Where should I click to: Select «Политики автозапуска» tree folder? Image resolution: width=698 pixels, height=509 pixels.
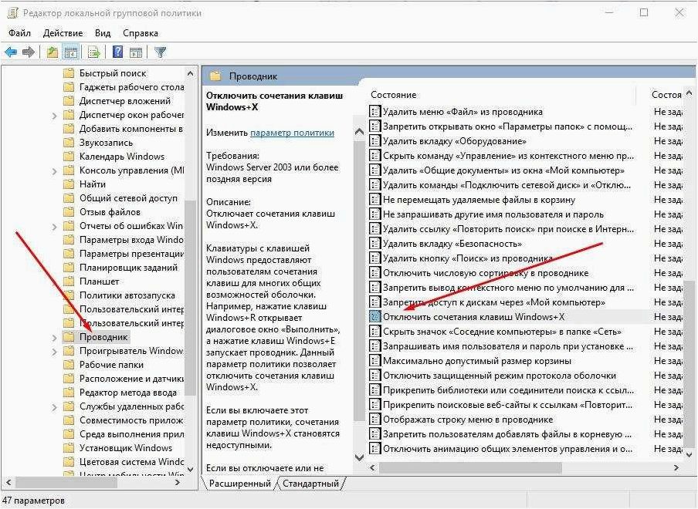[127, 295]
